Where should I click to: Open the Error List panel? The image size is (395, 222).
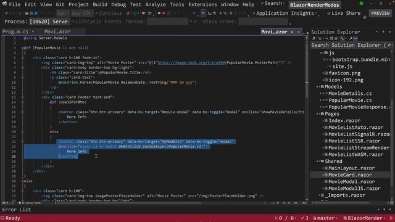pos(17,210)
